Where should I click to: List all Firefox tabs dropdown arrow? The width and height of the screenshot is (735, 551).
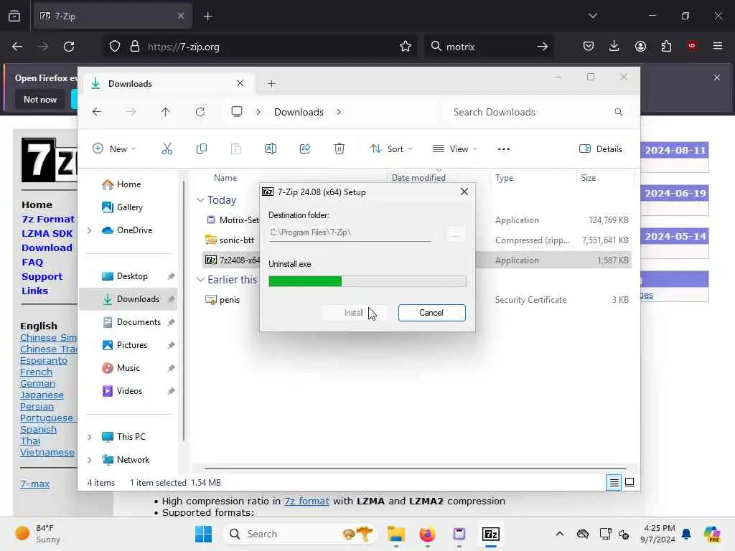(593, 16)
